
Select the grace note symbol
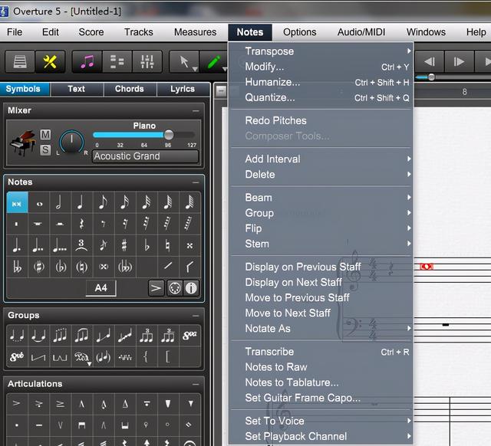click(x=104, y=245)
